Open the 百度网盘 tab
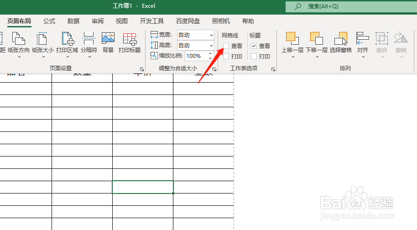Viewport: 417px width, 230px height. 188,21
